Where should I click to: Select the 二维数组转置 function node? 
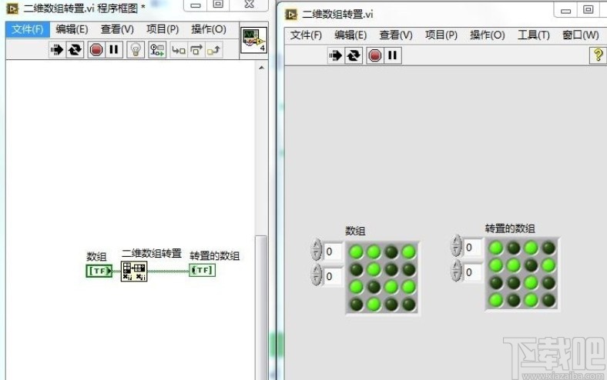(134, 271)
